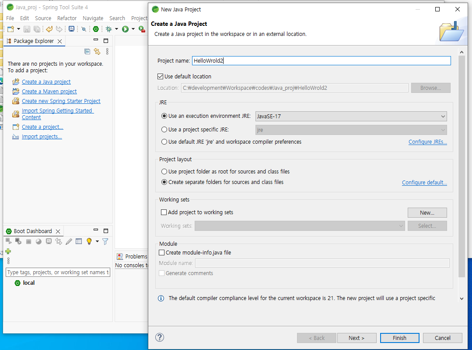
Task: Click the Next > button
Action: click(357, 338)
